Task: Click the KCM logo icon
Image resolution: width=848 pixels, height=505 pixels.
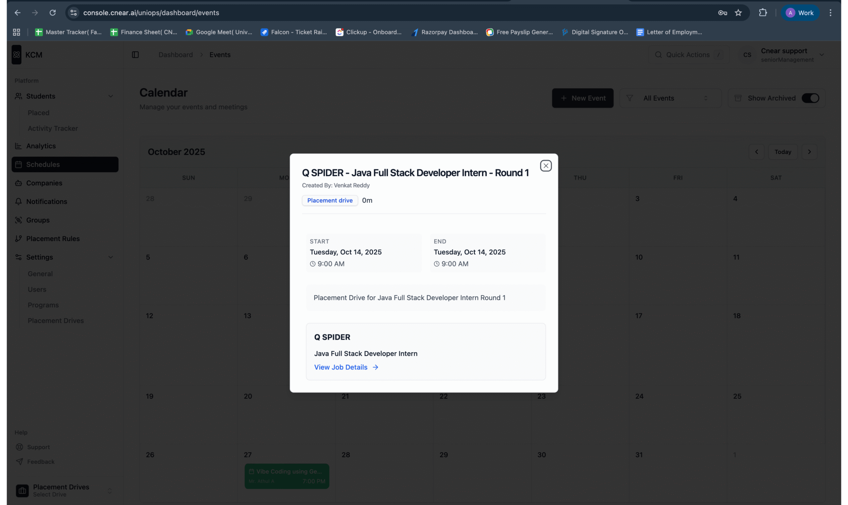Action: tap(16, 55)
